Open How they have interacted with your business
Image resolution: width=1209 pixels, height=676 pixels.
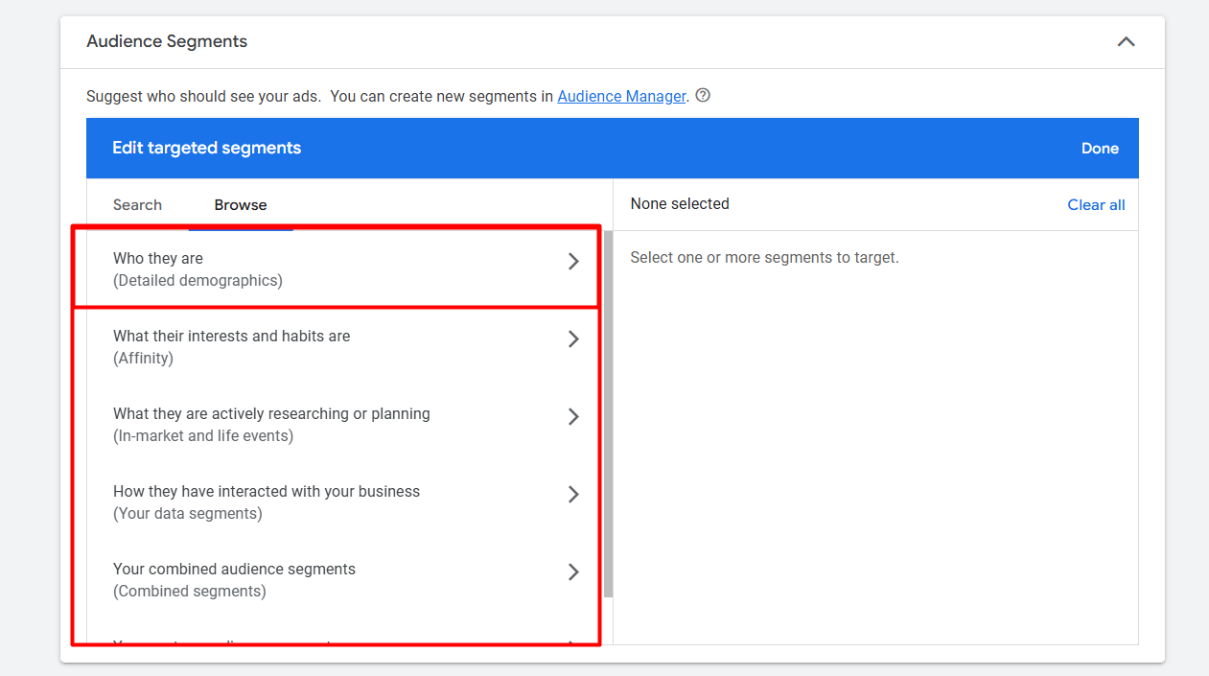tap(267, 501)
